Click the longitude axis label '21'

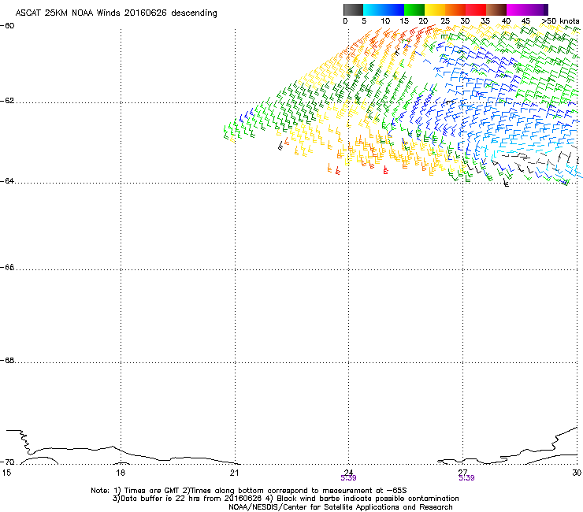point(234,473)
